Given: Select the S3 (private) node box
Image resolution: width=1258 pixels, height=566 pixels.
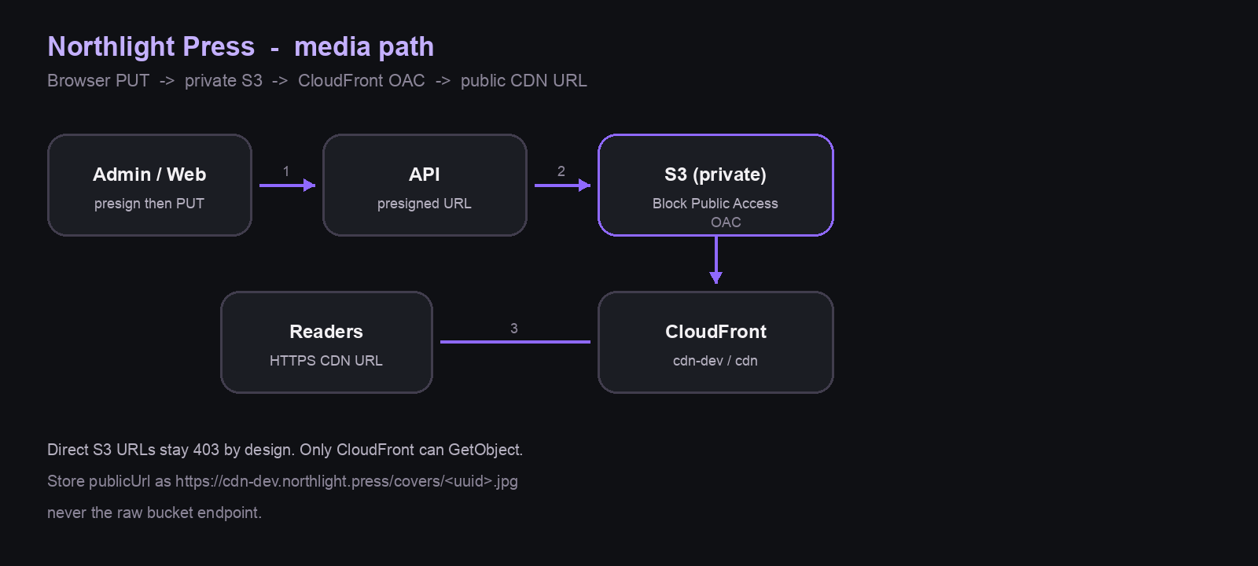Looking at the screenshot, I should [x=715, y=185].
